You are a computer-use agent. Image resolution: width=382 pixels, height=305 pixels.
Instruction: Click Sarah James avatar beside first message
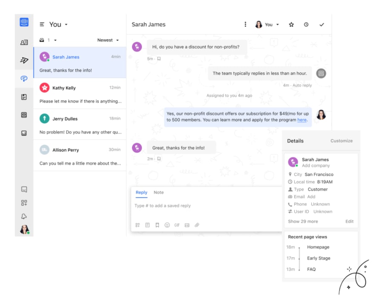pos(137,47)
